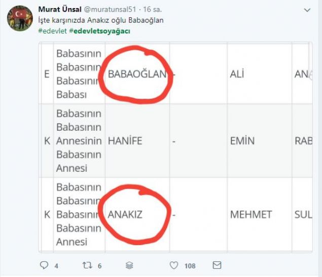The height and width of the screenshot is (277, 322).
Task: Click the MEHMET cell in the image
Action: 251,214
